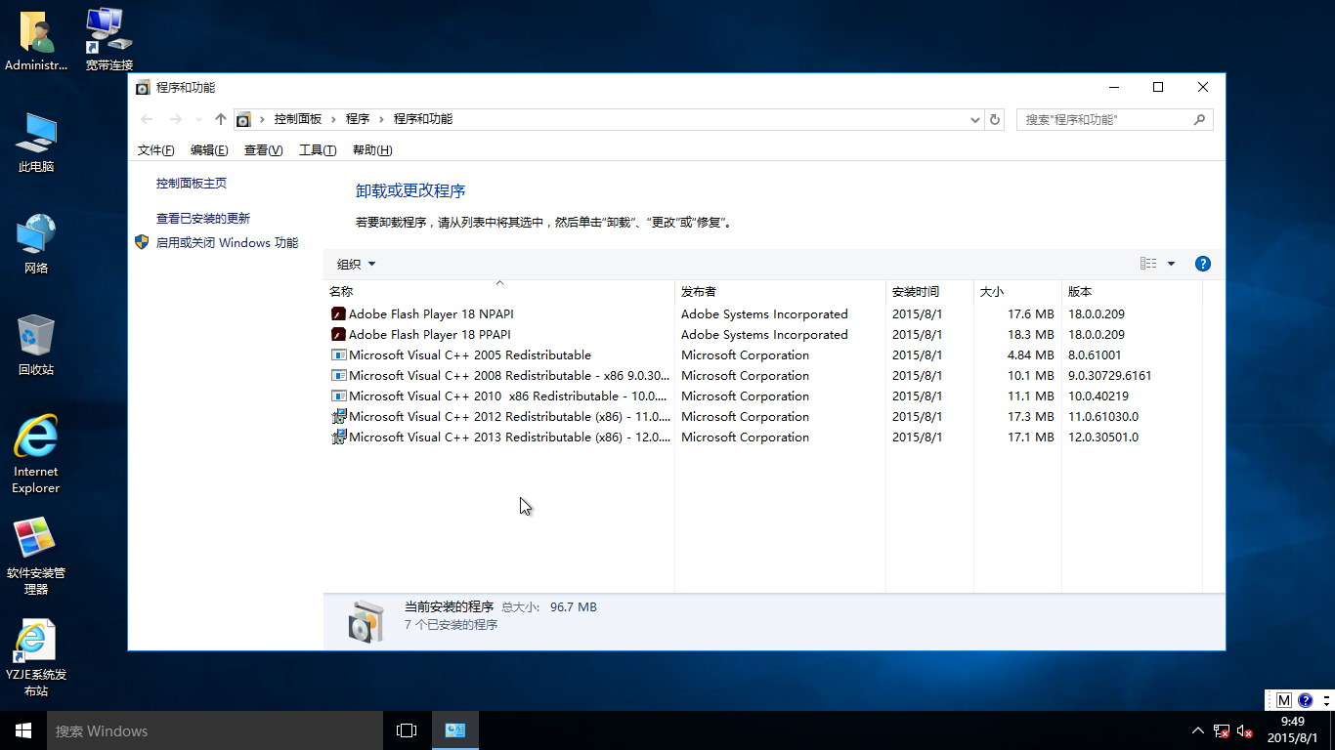Expand the view options arrow
Screen dimensions: 1335x750
(1171, 264)
